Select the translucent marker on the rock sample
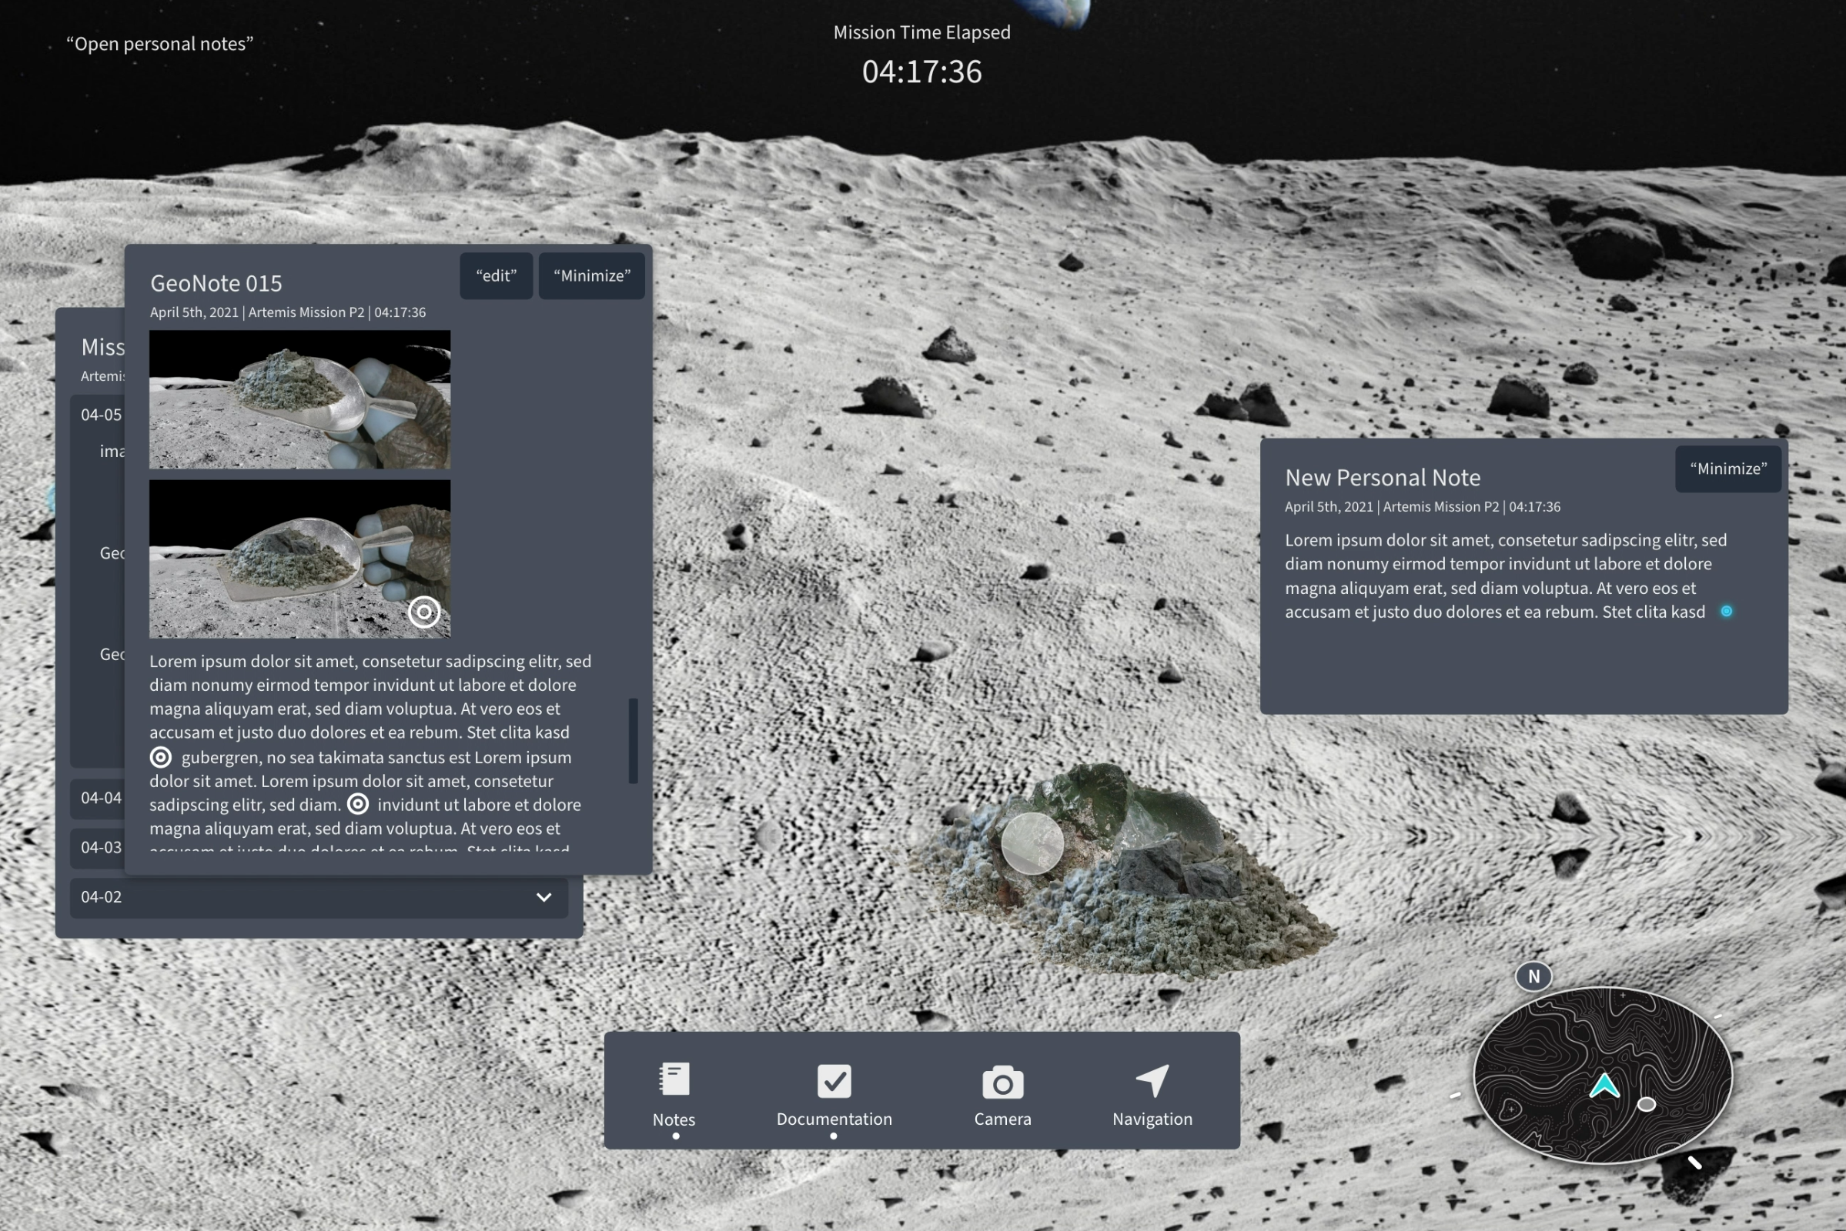1846x1231 pixels. coord(1032,843)
